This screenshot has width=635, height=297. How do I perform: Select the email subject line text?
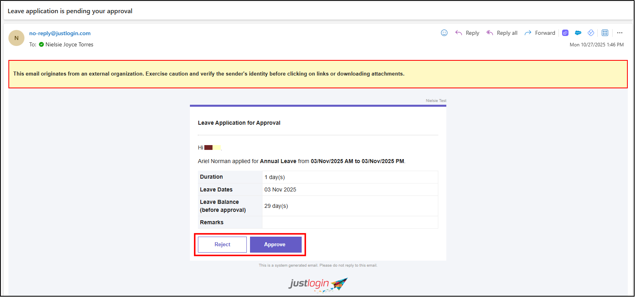tap(70, 11)
